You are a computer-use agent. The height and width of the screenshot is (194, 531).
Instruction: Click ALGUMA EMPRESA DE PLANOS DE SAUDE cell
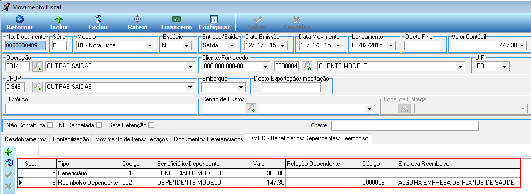click(x=459, y=183)
